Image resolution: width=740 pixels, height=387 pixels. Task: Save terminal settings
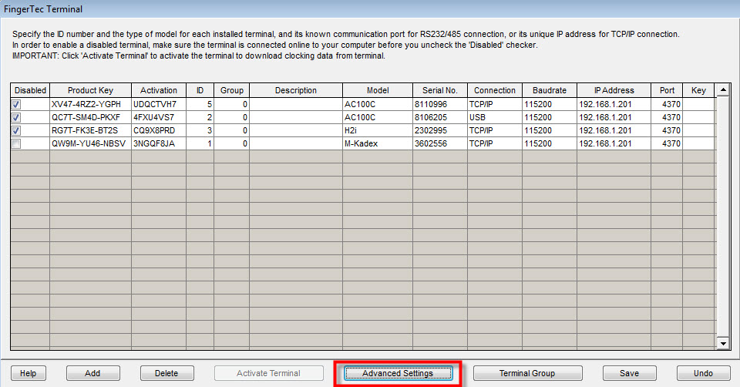coord(629,373)
